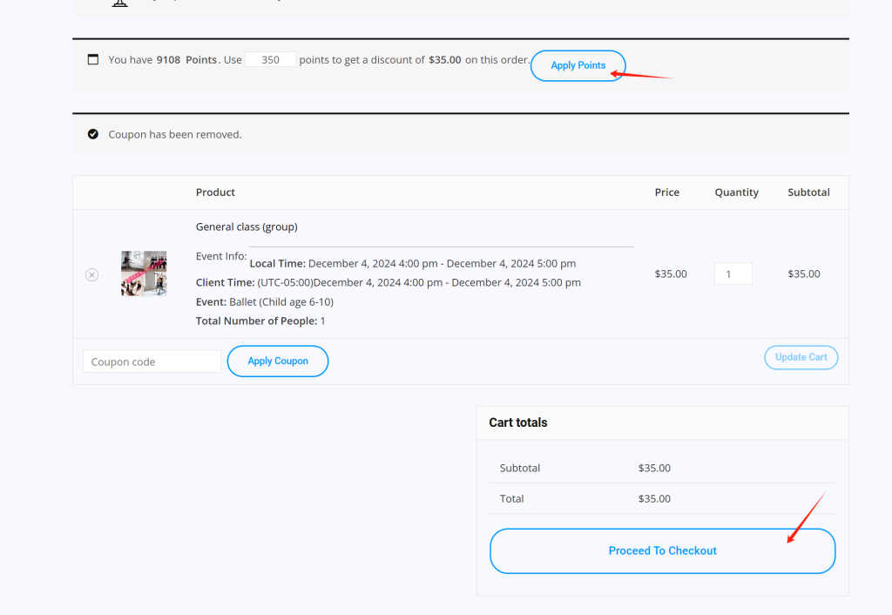Click the Cart totals heading
This screenshot has width=892, height=615.
pos(518,422)
